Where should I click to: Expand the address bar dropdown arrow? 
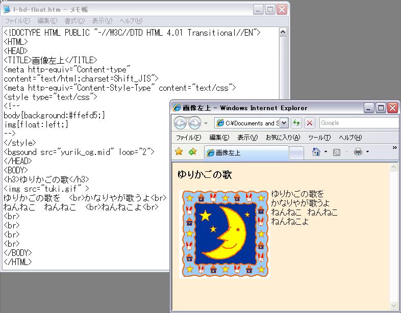(284, 123)
